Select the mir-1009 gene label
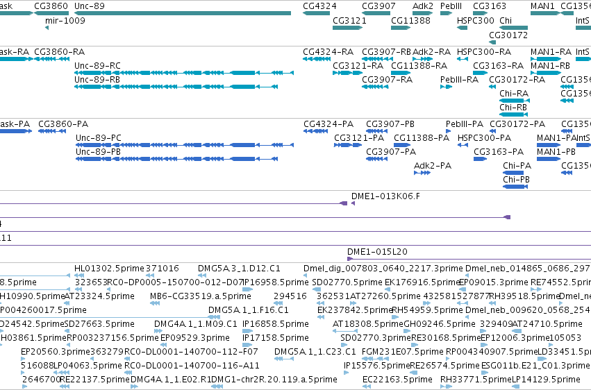Viewport: 591px width, 390px height. [65, 20]
